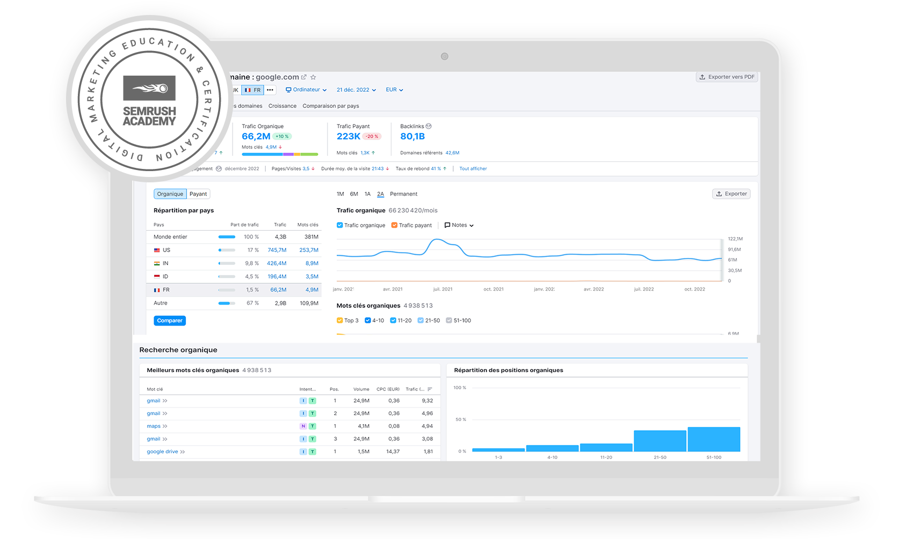This screenshot has height=539, width=899.
Task: Click the 745,7M traffic value for US
Action: click(277, 250)
